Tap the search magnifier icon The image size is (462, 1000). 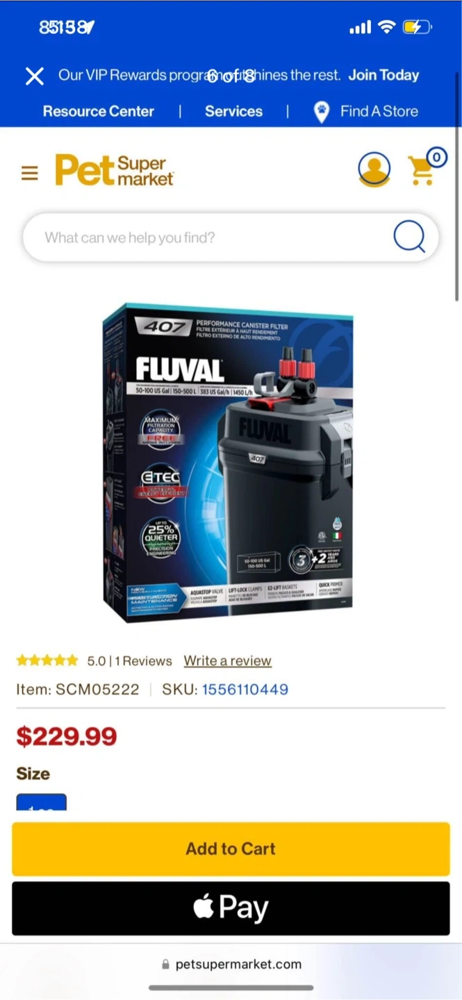(409, 237)
